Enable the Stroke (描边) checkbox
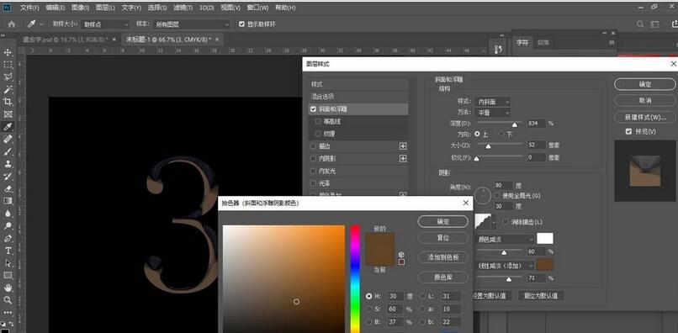678x333 pixels. pyautogui.click(x=314, y=146)
